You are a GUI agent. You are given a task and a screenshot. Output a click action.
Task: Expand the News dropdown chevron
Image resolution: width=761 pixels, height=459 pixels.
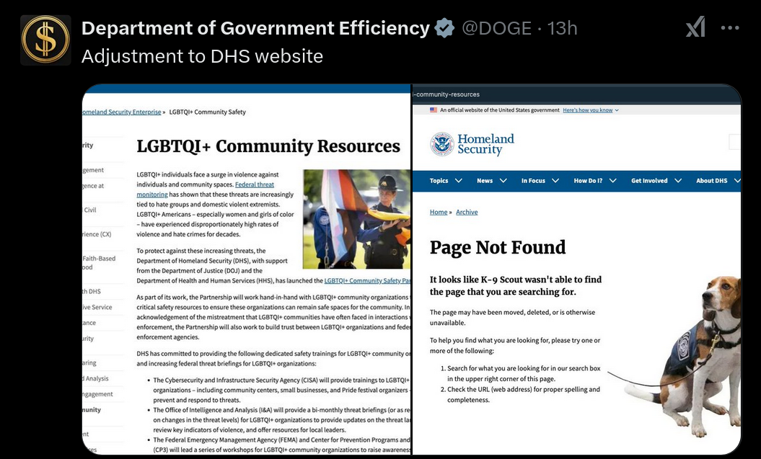[x=503, y=180]
